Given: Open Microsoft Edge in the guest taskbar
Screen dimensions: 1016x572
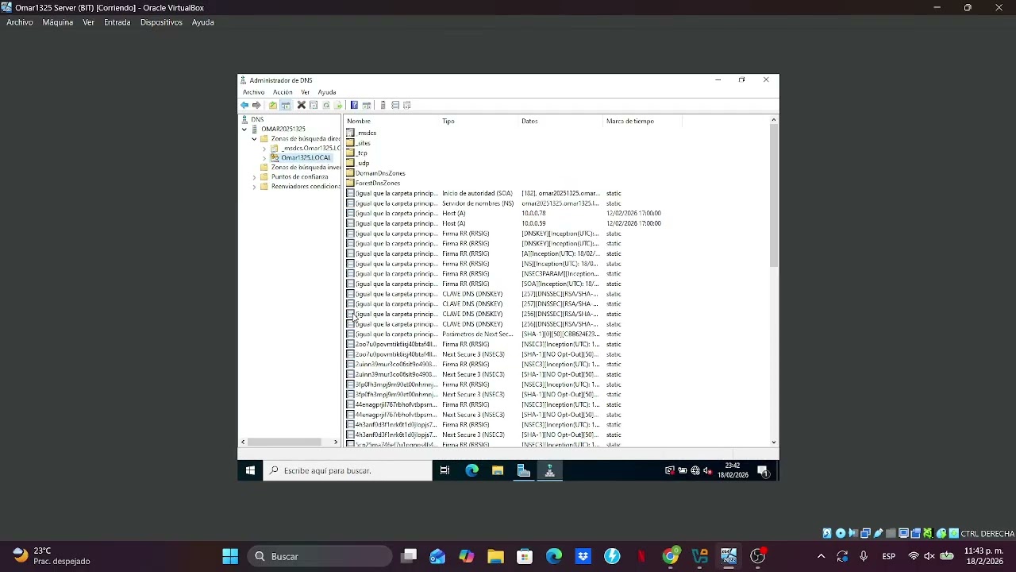Looking at the screenshot, I should click(x=471, y=470).
